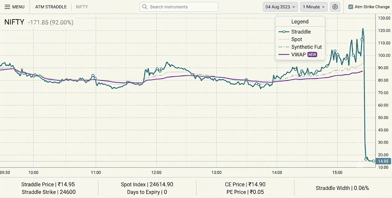Click the 09:30 time axis label
The height and width of the screenshot is (198, 392).
click(x=5, y=172)
